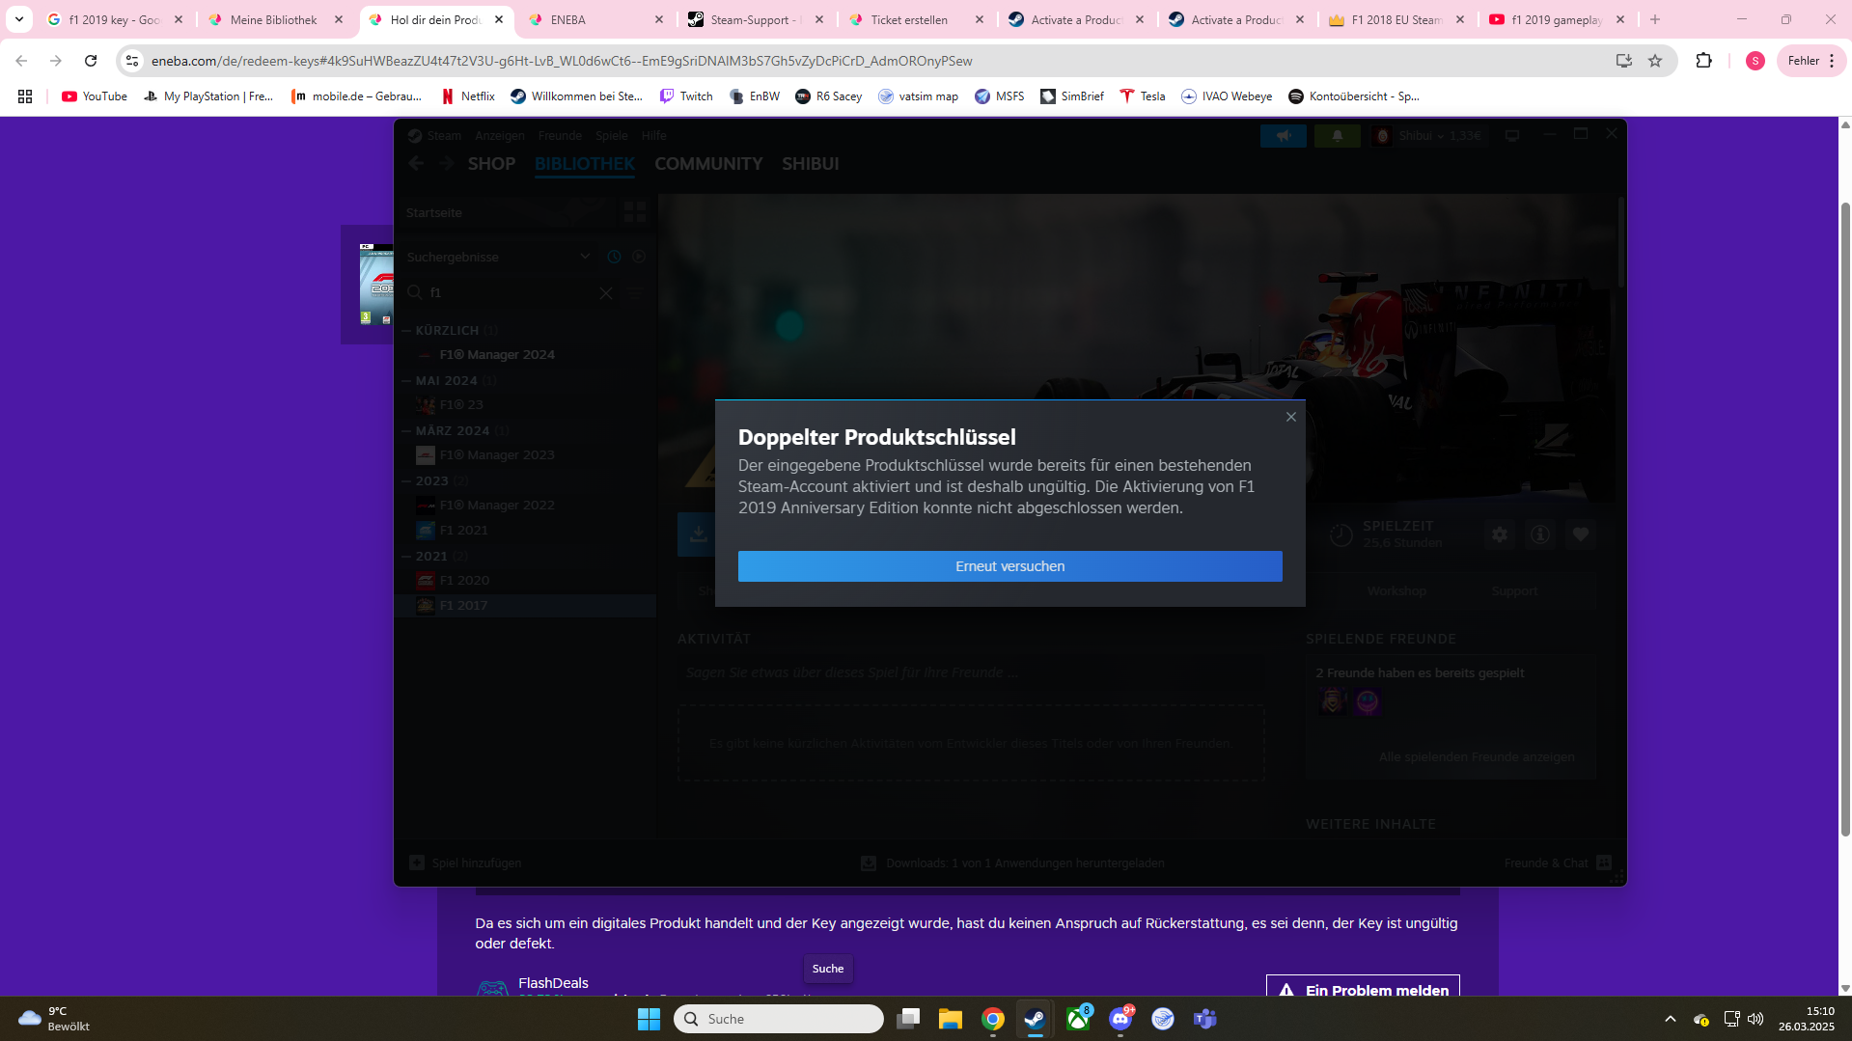The image size is (1852, 1041).
Task: Click the Erneut versuchen button
Action: (1009, 566)
